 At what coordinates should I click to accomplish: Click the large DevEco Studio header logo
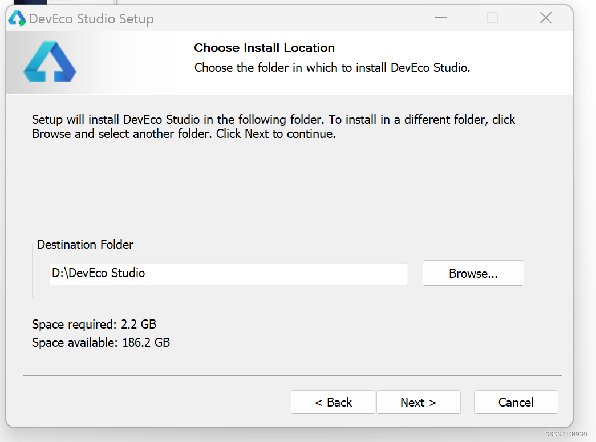(x=50, y=62)
